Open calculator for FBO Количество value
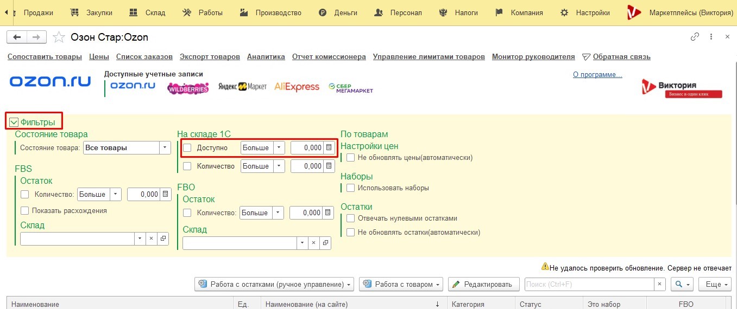 [x=327, y=213]
